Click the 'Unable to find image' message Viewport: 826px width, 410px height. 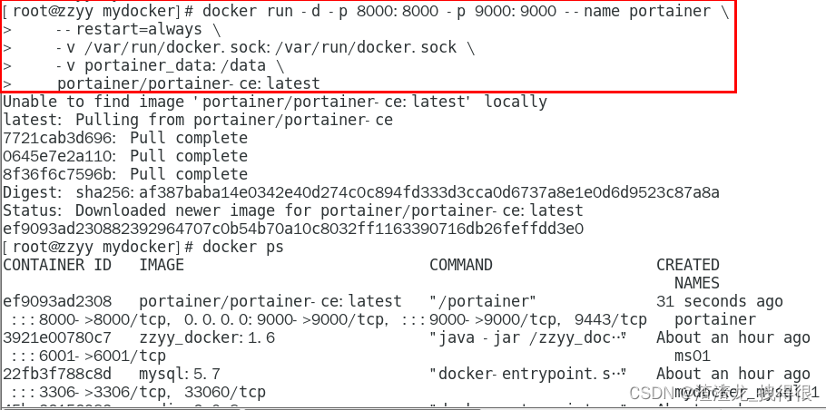click(275, 102)
